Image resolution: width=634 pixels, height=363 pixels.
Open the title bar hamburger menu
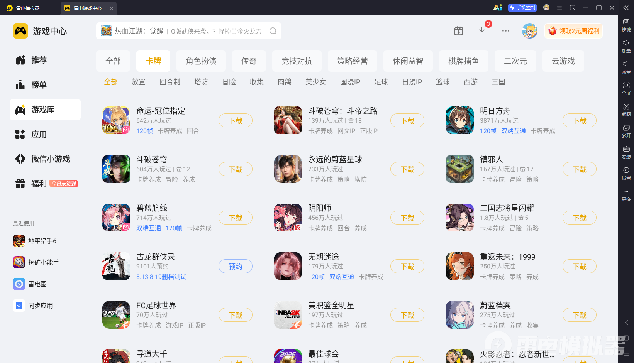(559, 8)
